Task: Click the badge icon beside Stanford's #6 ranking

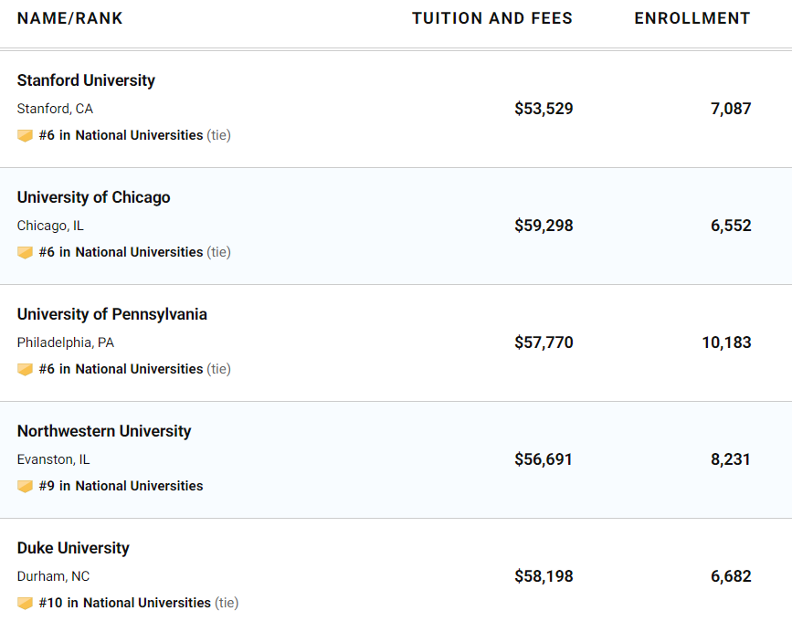Action: [x=25, y=135]
